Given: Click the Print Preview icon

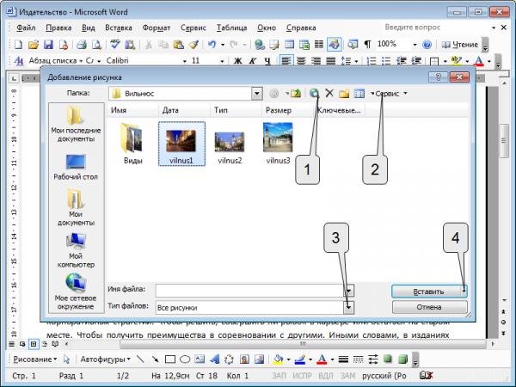Looking at the screenshot, I should point(96,45).
